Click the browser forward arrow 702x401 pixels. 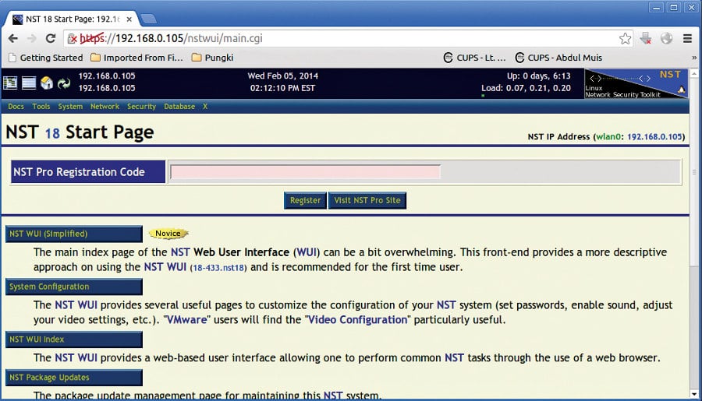pos(32,38)
